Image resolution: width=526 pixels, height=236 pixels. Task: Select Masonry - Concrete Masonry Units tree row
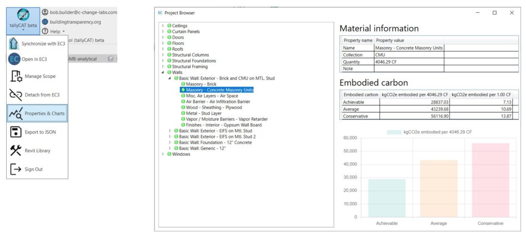(x=217, y=90)
